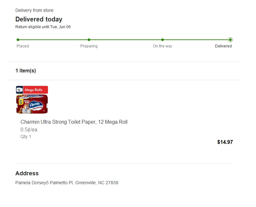Click the return eligible until Jun 06 note
This screenshot has width=256, height=207.
(x=43, y=27)
